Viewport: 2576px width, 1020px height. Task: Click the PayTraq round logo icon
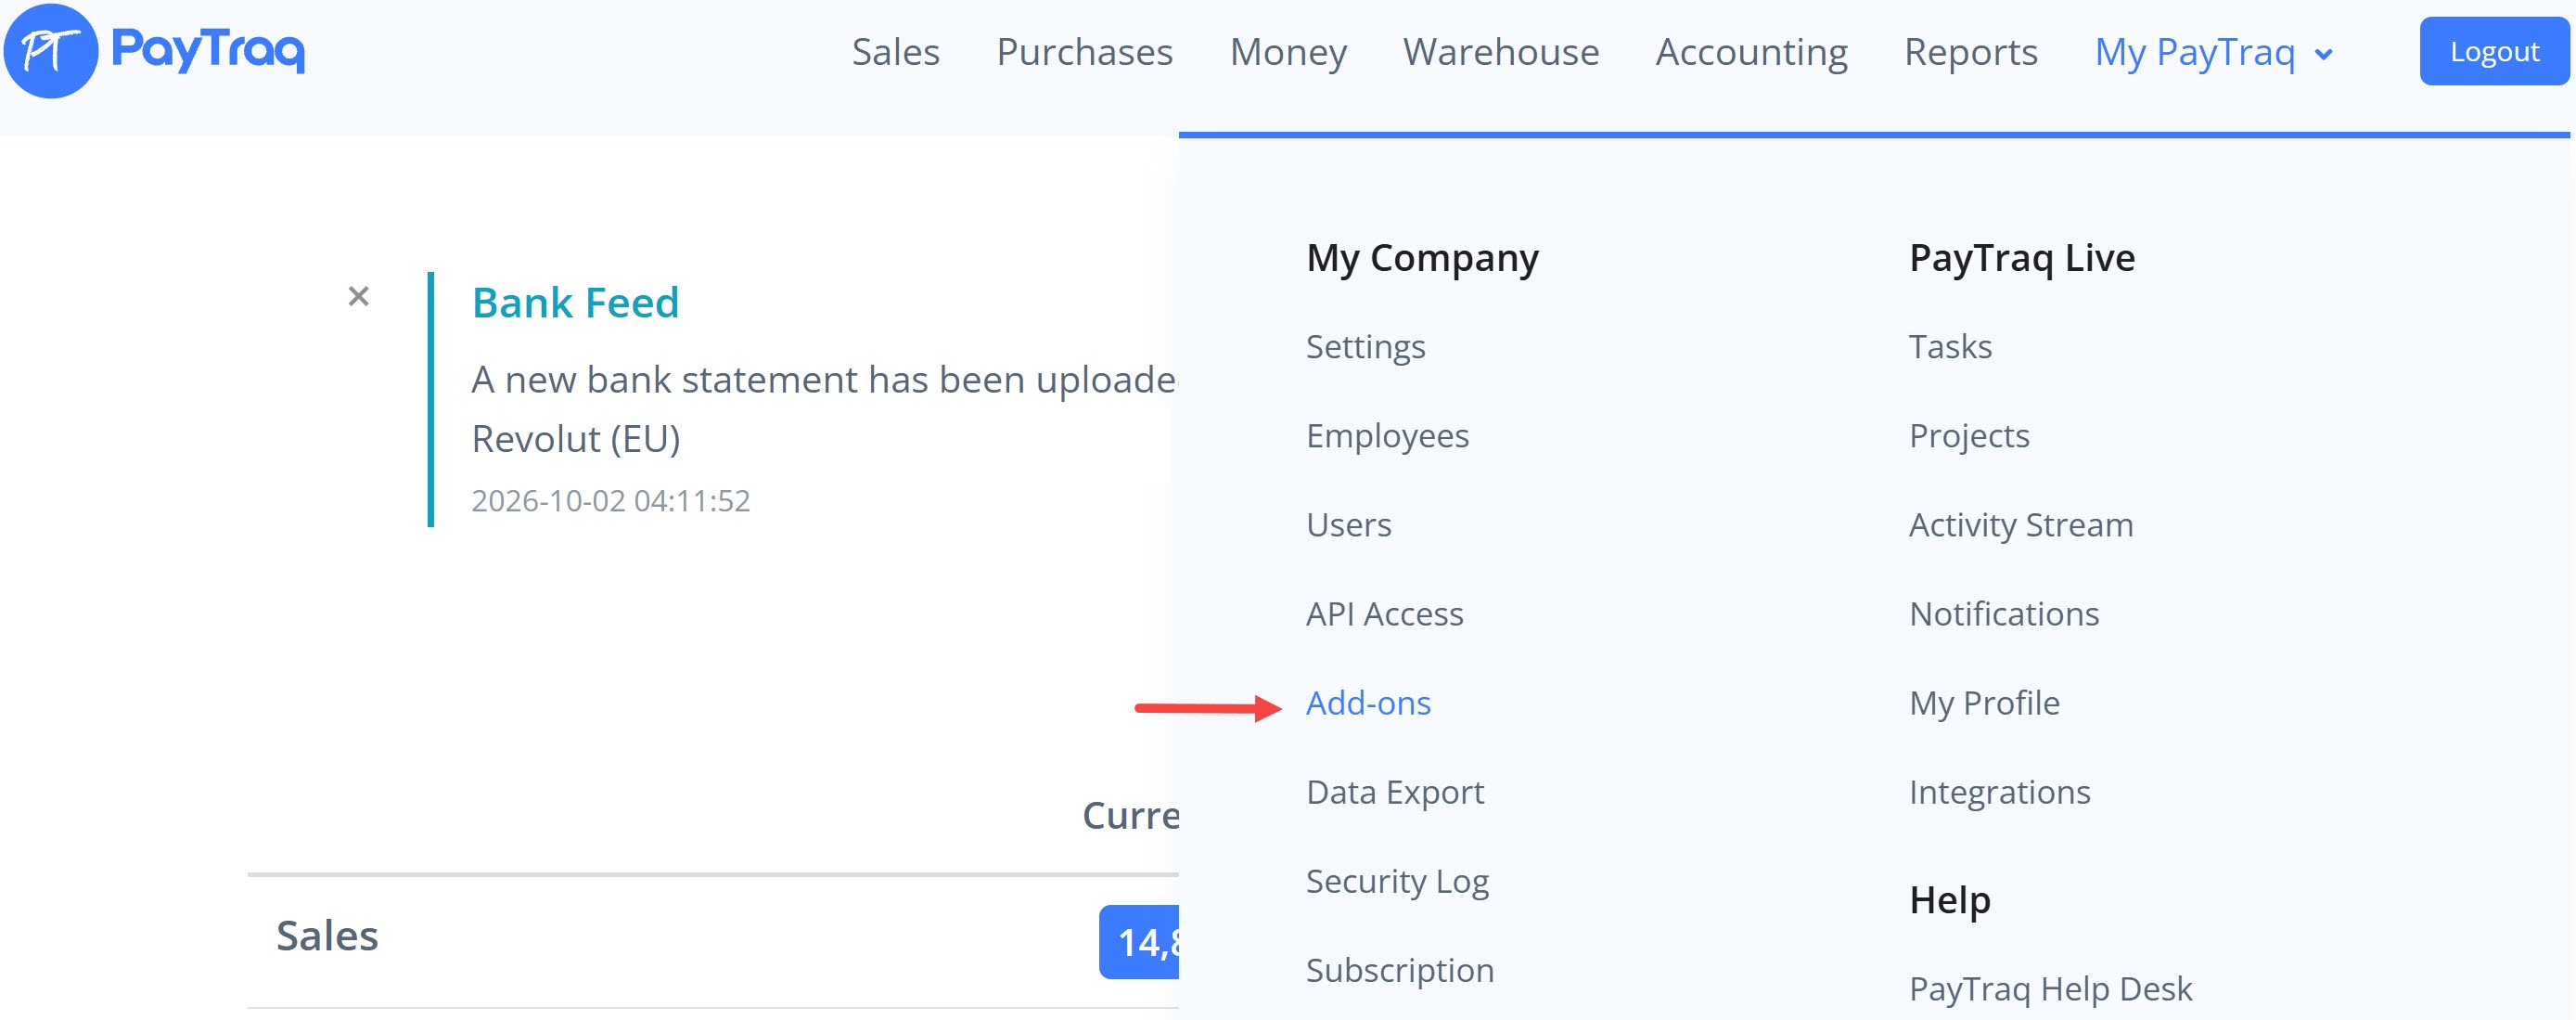pyautogui.click(x=50, y=50)
